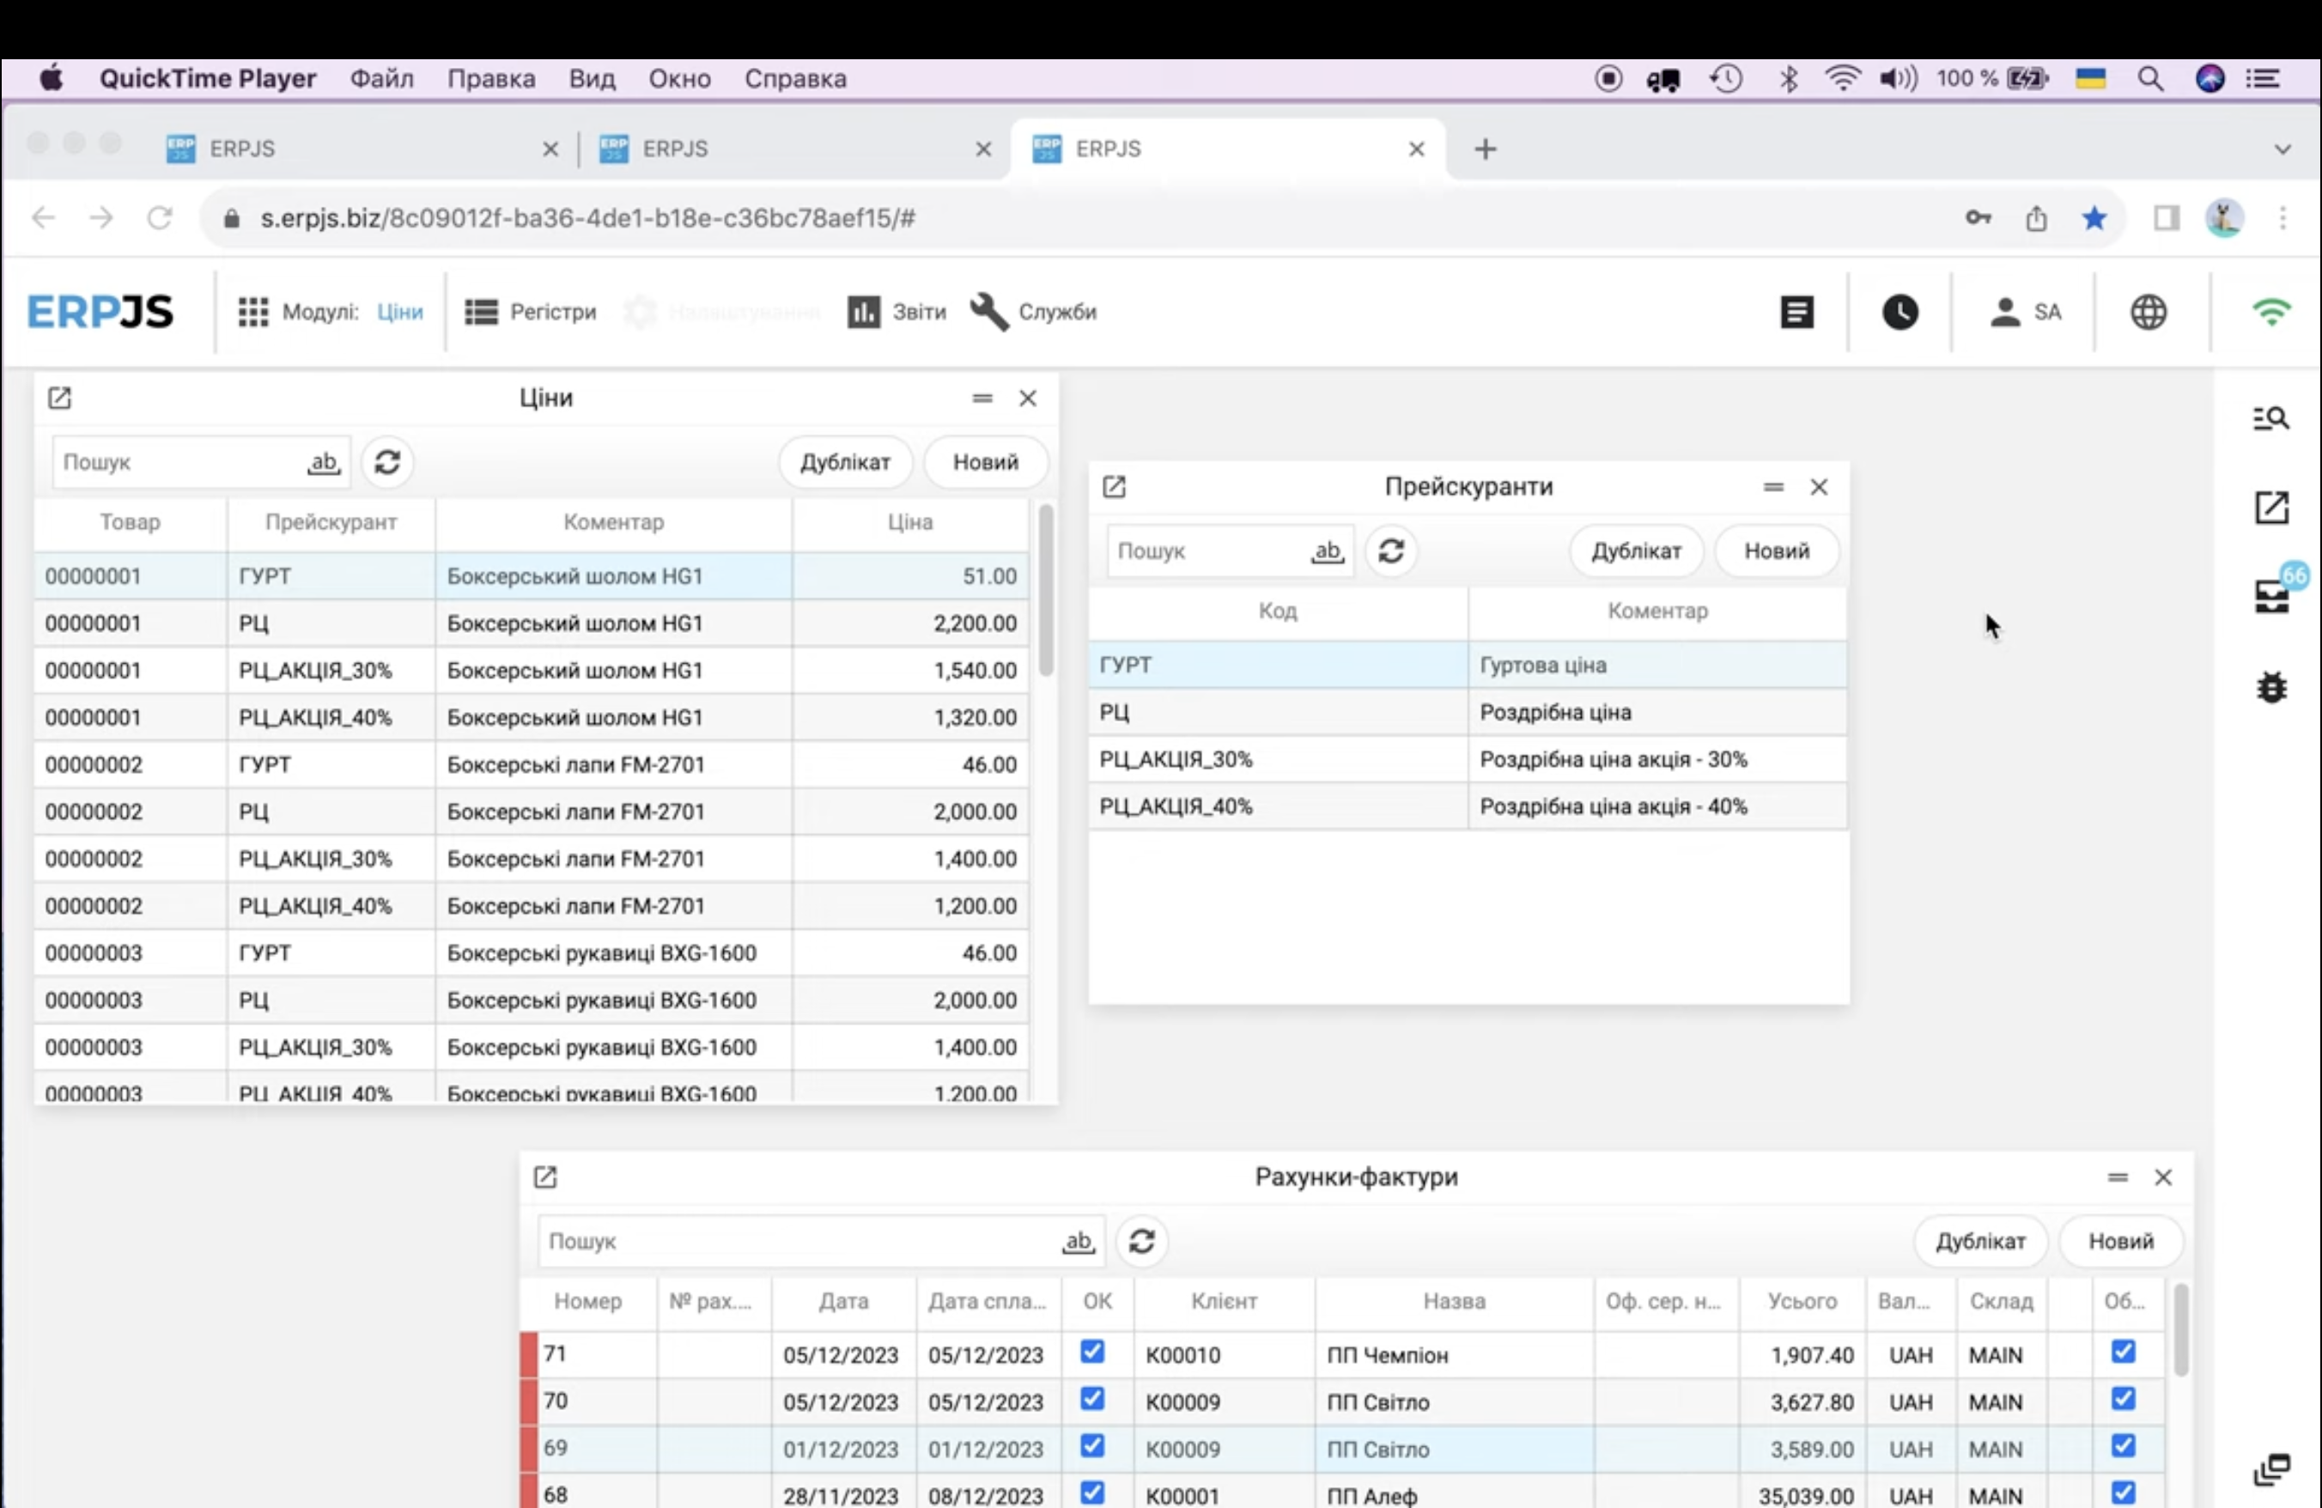Click the bug report icon in right sidebar
The height and width of the screenshot is (1508, 2322).
tap(2271, 688)
